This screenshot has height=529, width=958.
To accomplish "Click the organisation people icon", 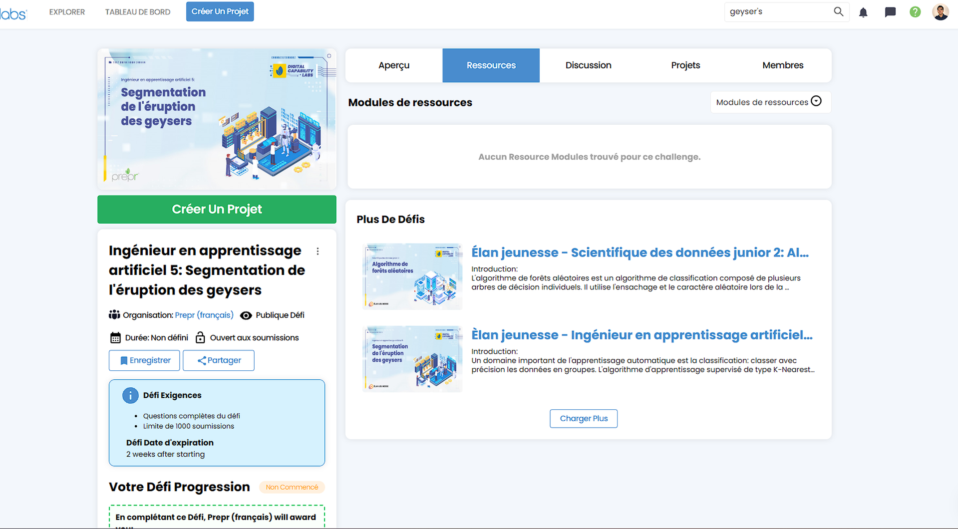I will tap(114, 315).
